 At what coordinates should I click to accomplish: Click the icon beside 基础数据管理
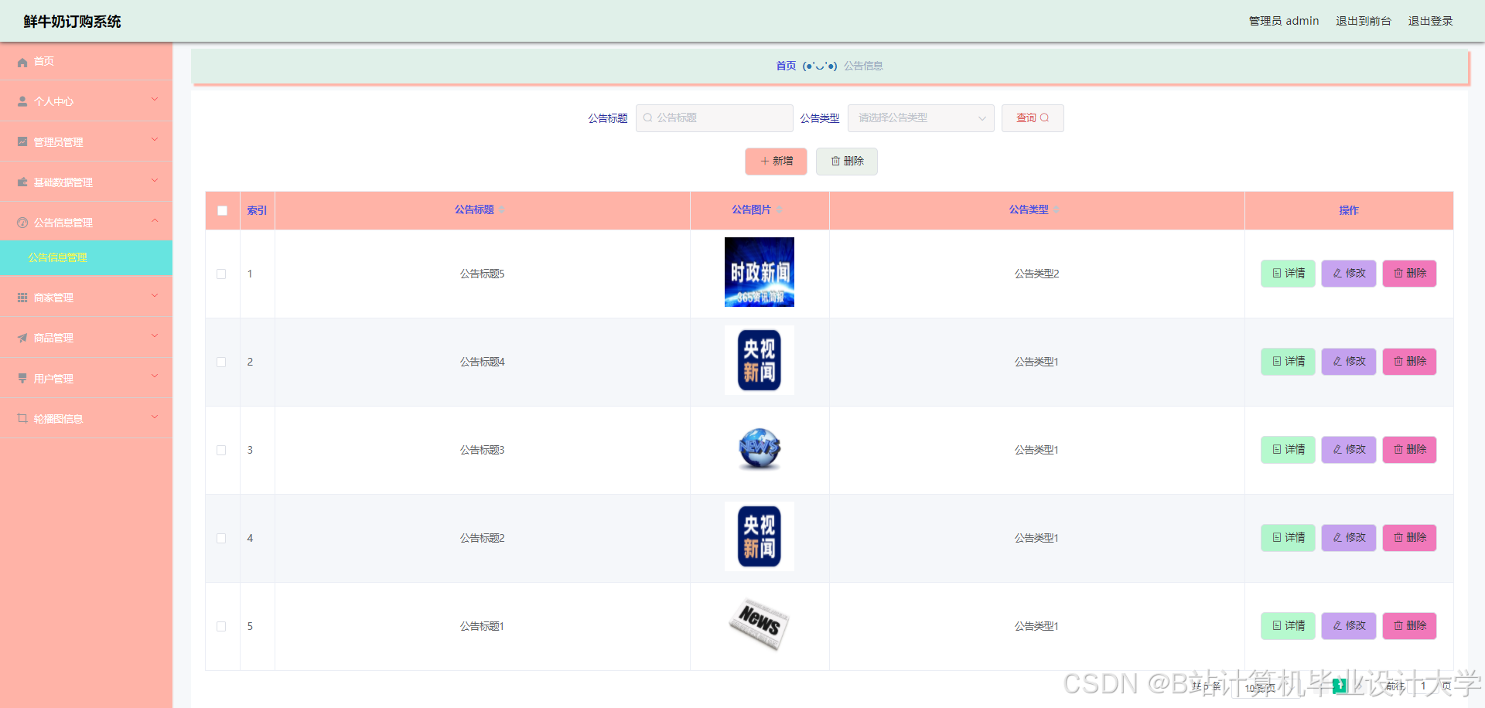pyautogui.click(x=22, y=182)
